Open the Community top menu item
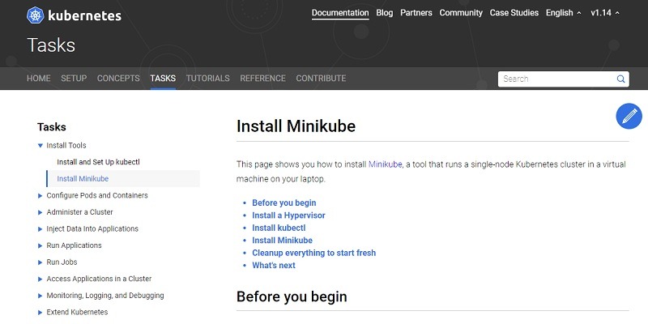Viewport: 648px width, 324px height. 461,13
